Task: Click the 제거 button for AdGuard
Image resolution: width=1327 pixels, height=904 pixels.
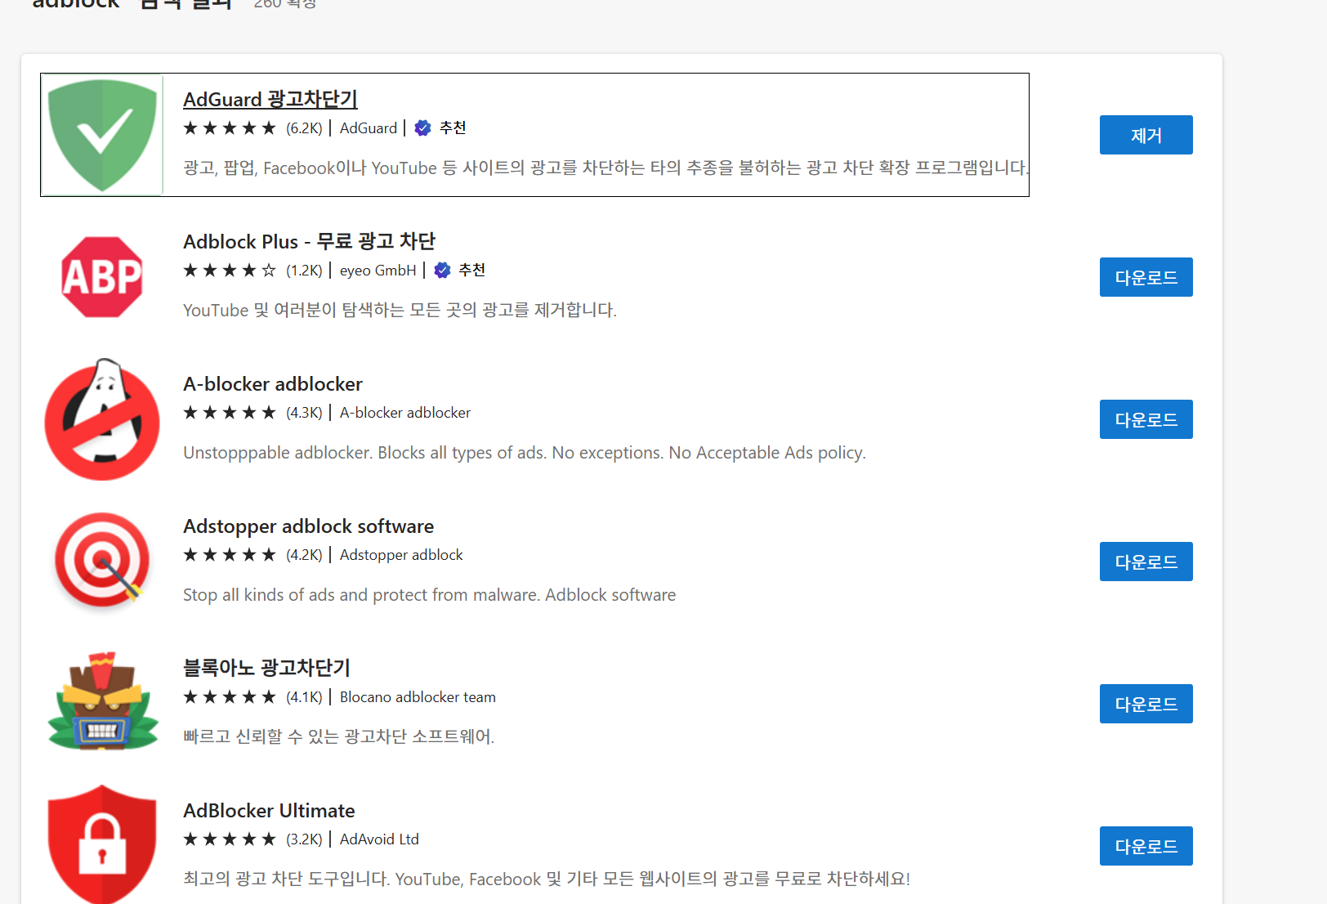Action: coord(1146,135)
